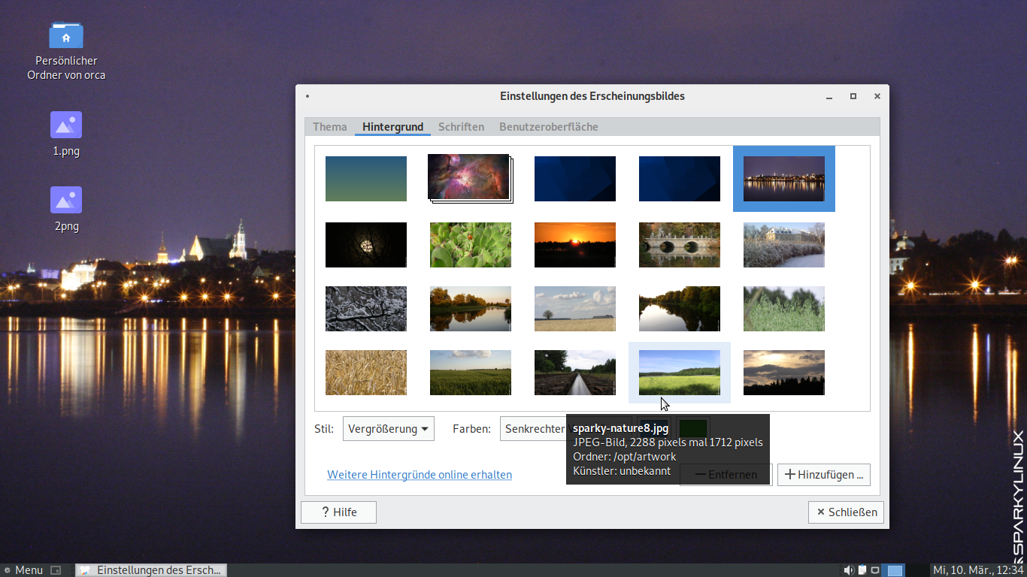Switch to the Schriften tab

[461, 127]
